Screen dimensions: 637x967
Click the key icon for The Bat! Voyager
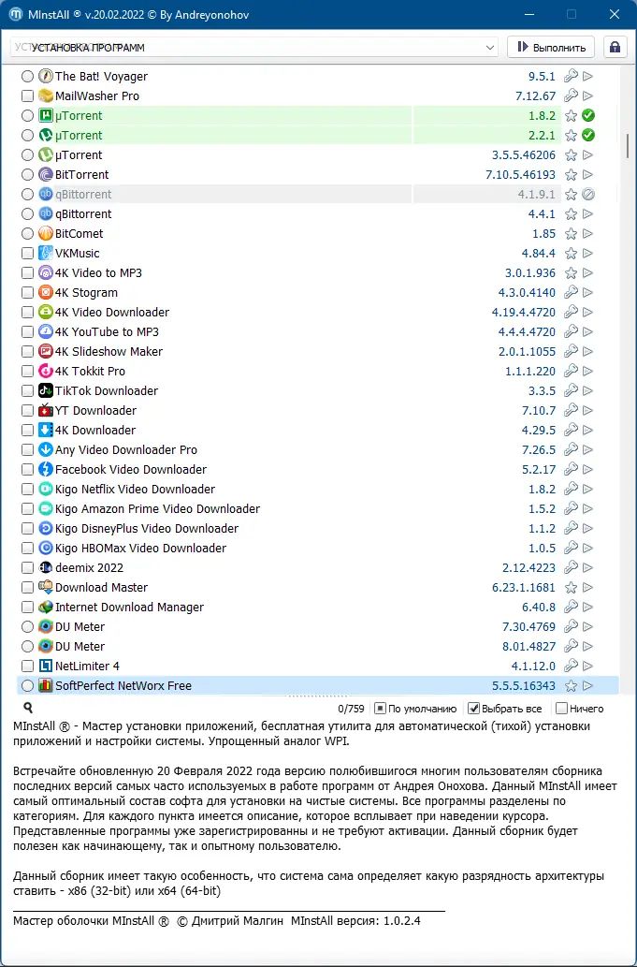pos(572,77)
